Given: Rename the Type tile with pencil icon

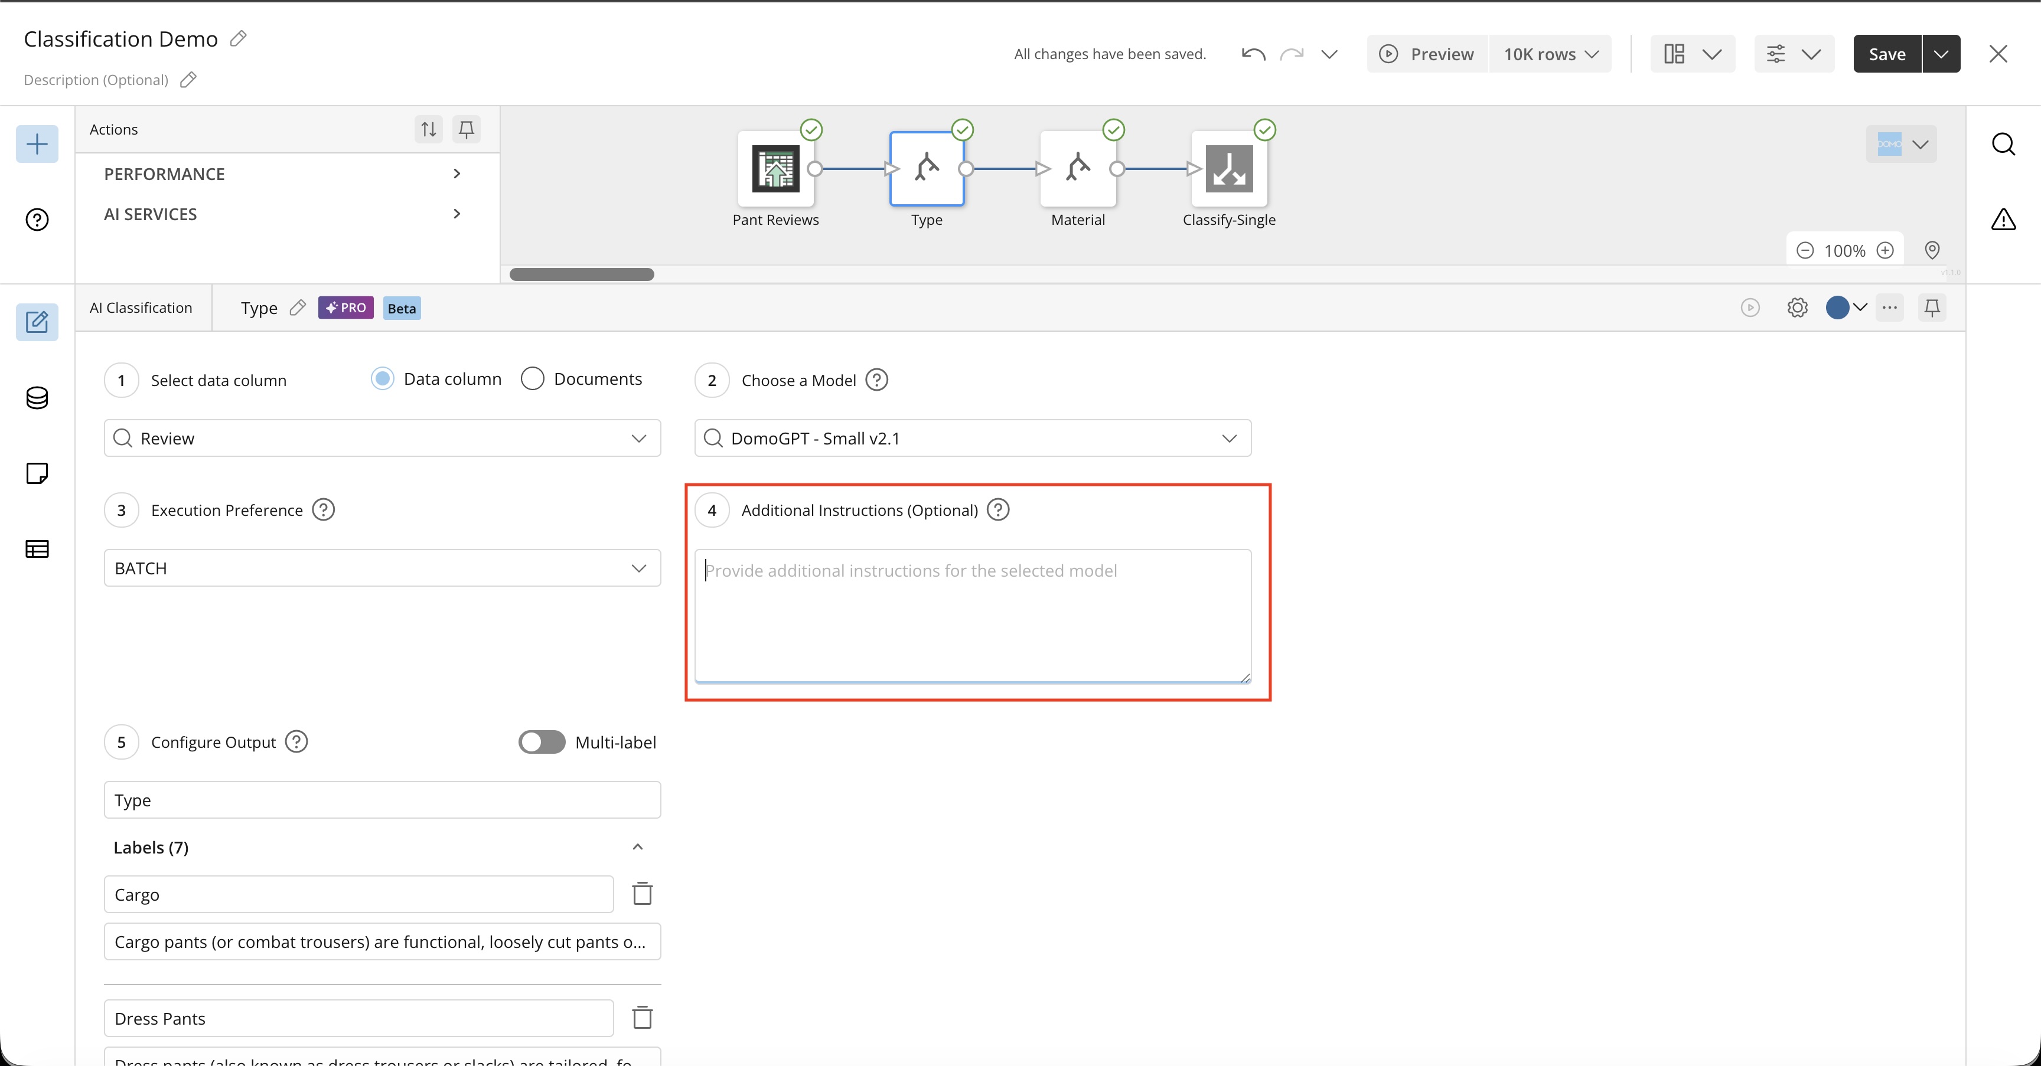Looking at the screenshot, I should [297, 308].
